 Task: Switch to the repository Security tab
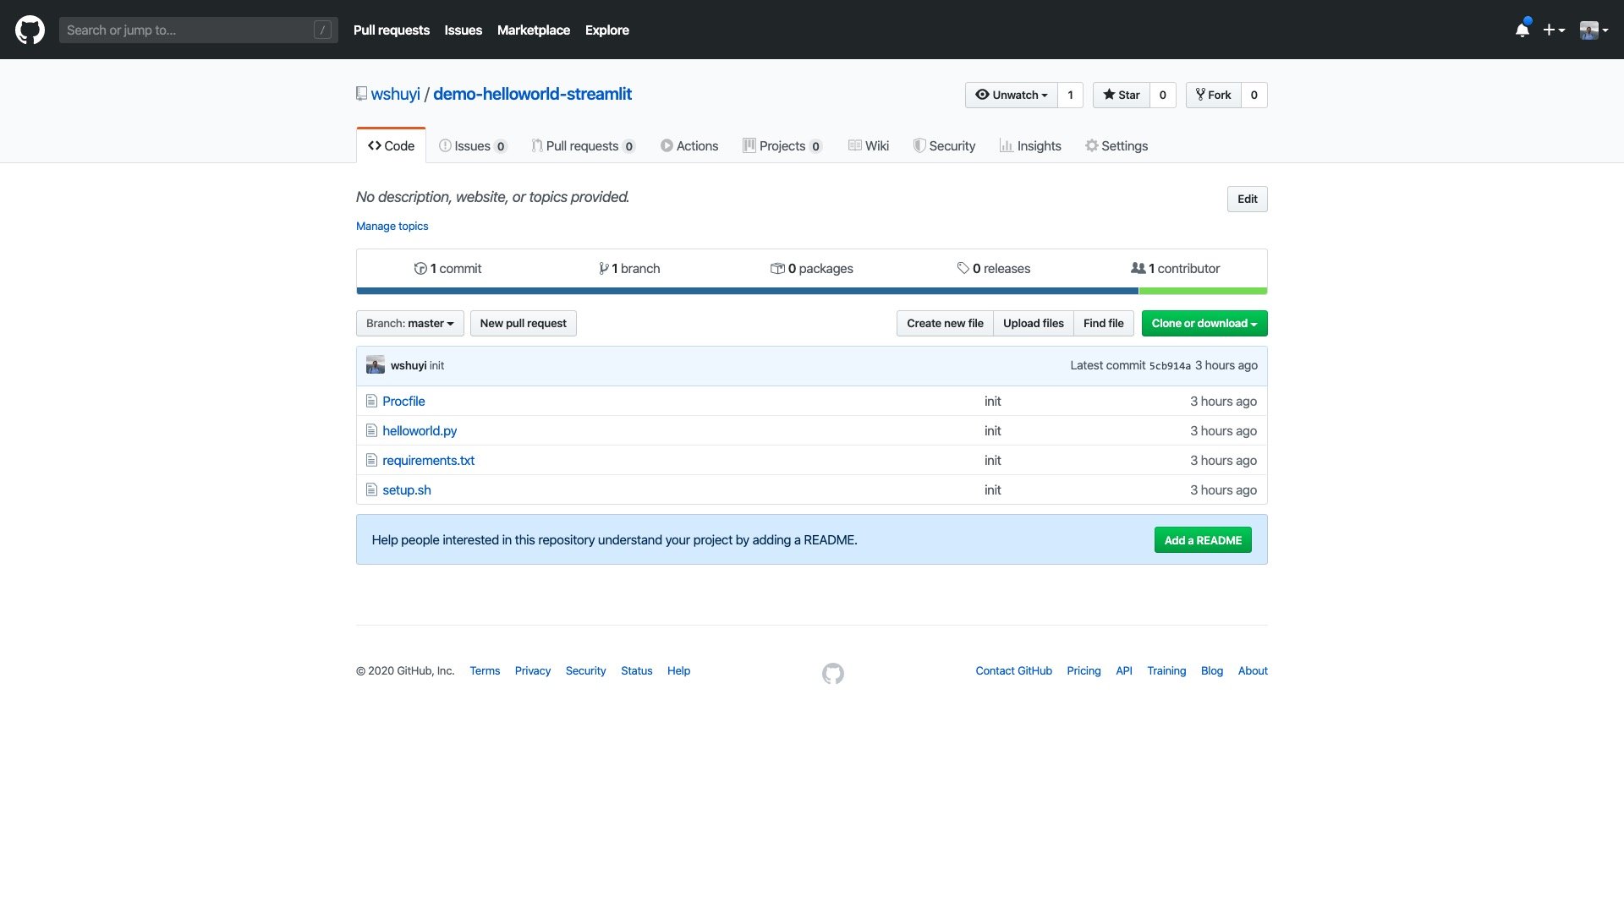pyautogui.click(x=944, y=145)
